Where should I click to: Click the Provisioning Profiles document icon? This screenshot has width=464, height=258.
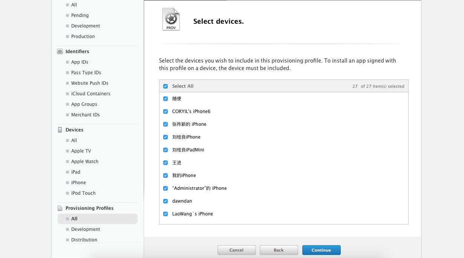[x=60, y=208]
